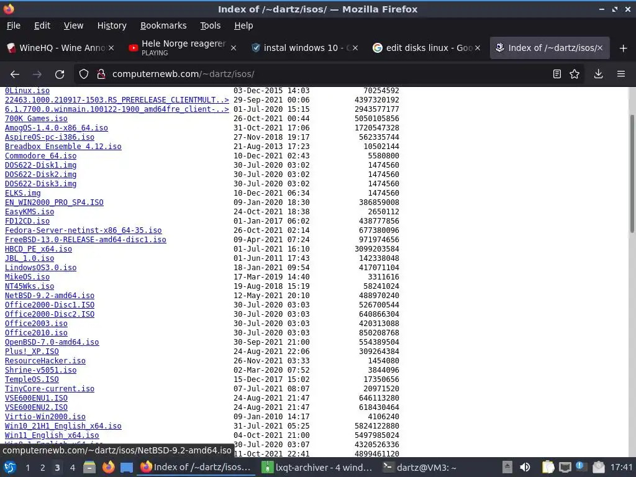Download Win11_English_x64.iso

(x=52, y=435)
